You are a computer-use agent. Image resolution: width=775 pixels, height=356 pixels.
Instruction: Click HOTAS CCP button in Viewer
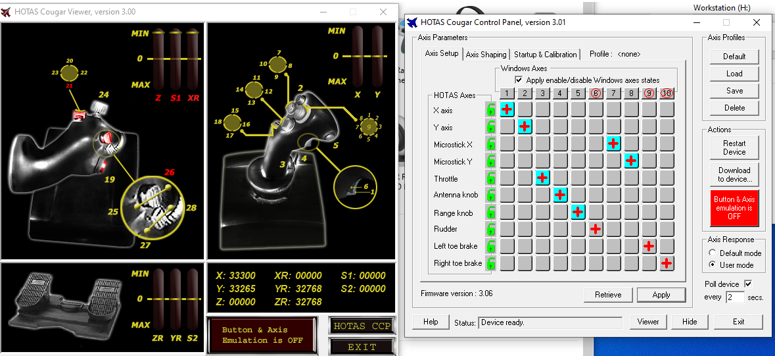click(362, 326)
